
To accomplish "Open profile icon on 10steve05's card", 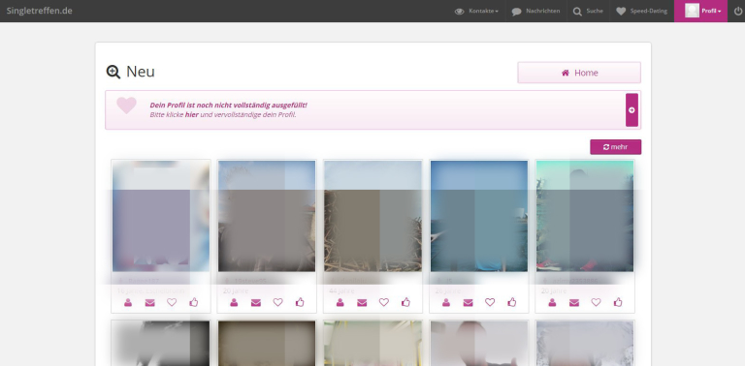I will click(x=234, y=302).
